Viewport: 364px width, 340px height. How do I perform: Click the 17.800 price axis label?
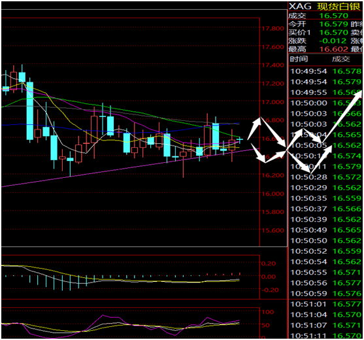[x=273, y=29]
